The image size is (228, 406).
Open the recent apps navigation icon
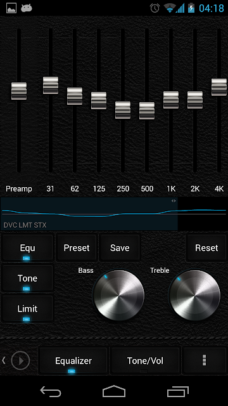177,391
